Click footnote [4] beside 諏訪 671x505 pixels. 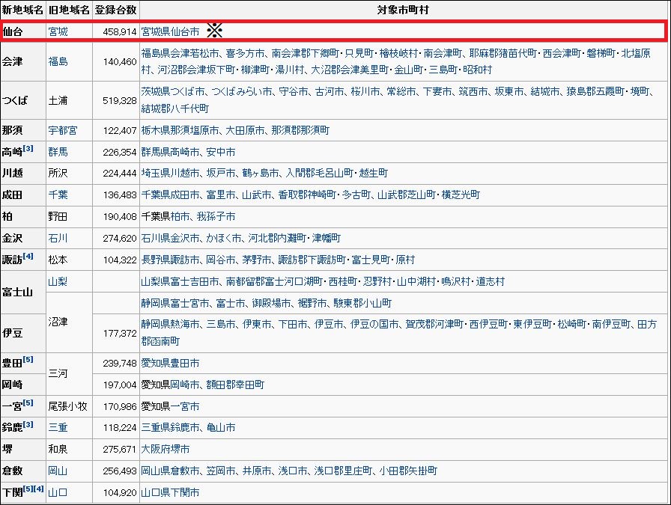click(x=28, y=257)
